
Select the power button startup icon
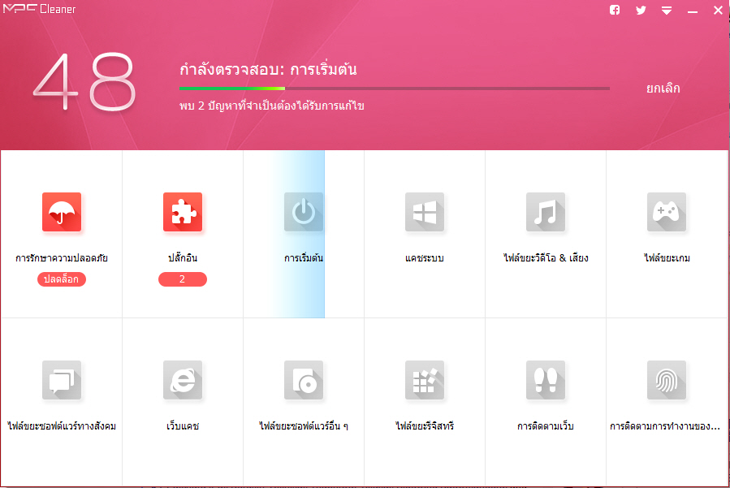pos(304,213)
